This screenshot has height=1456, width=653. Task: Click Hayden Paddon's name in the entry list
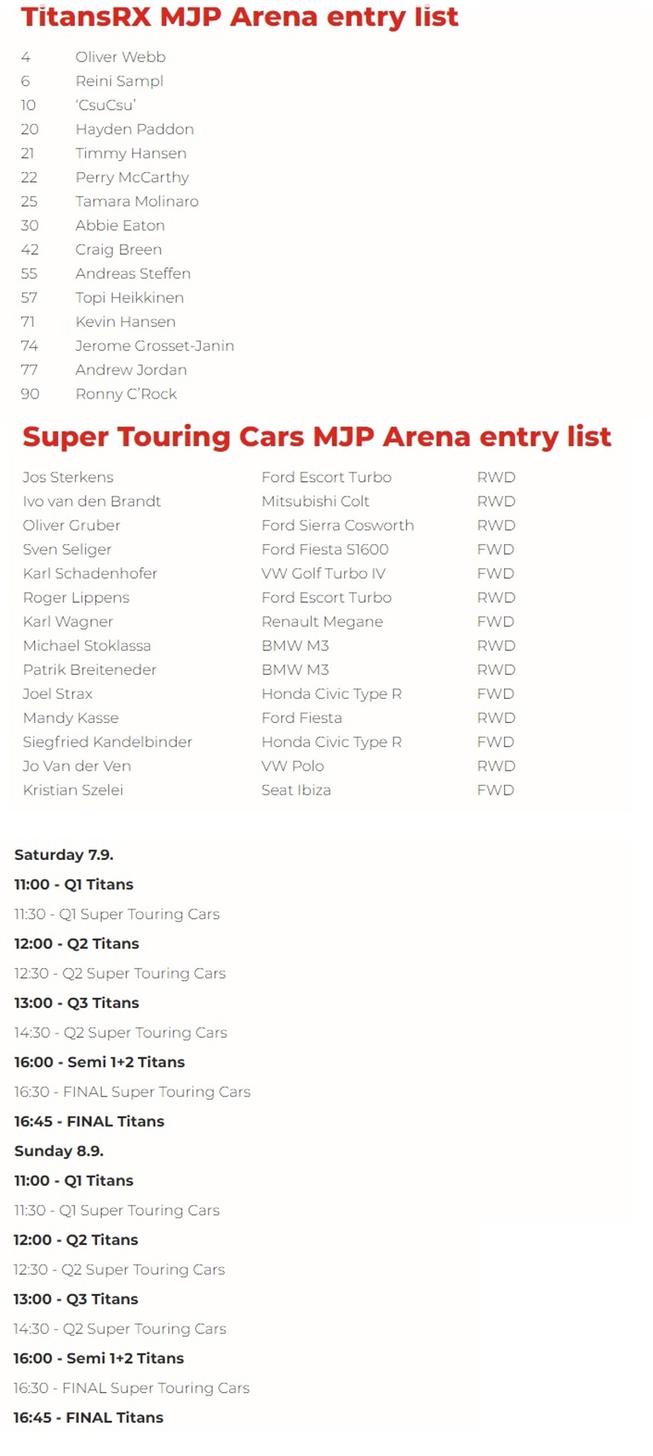pyautogui.click(x=135, y=129)
